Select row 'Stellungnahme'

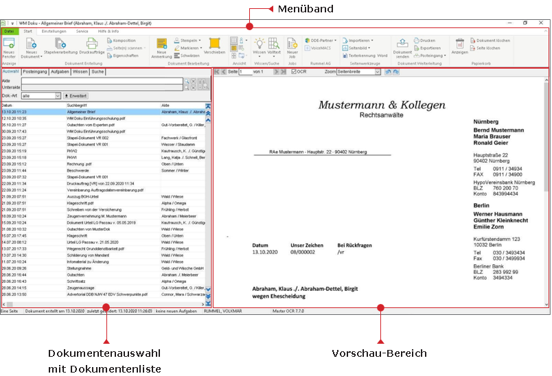click(x=104, y=268)
